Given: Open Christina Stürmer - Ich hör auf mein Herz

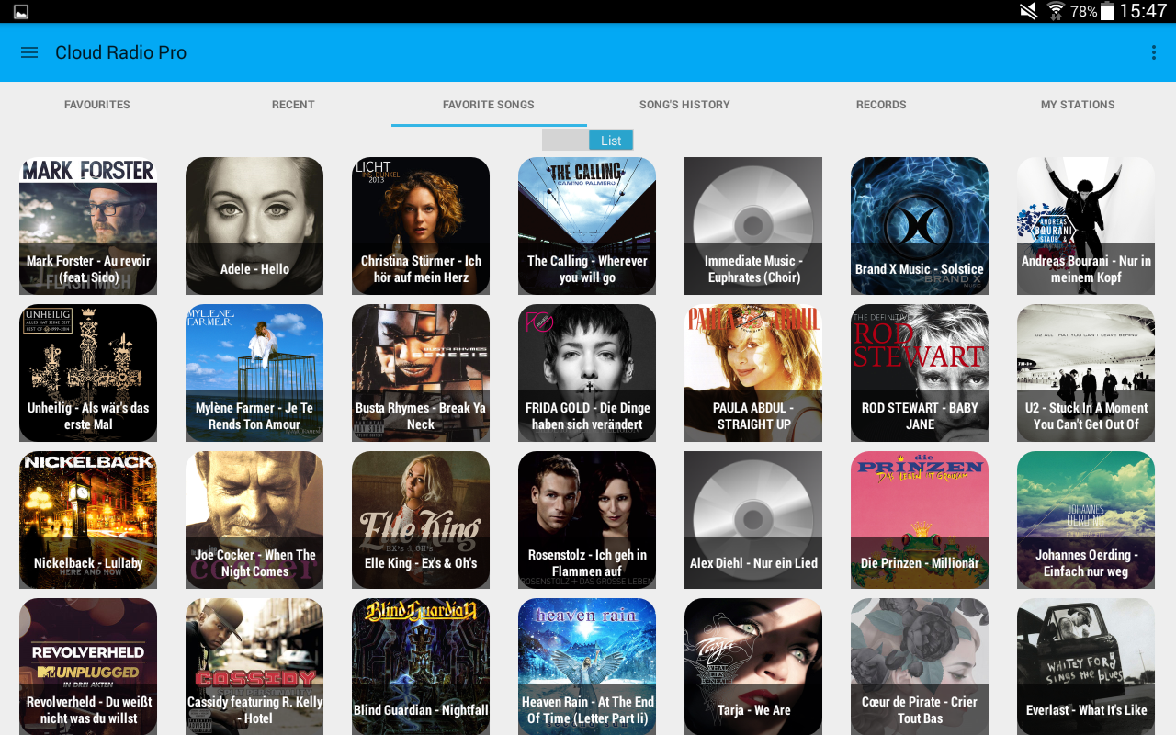Looking at the screenshot, I should pos(421,226).
